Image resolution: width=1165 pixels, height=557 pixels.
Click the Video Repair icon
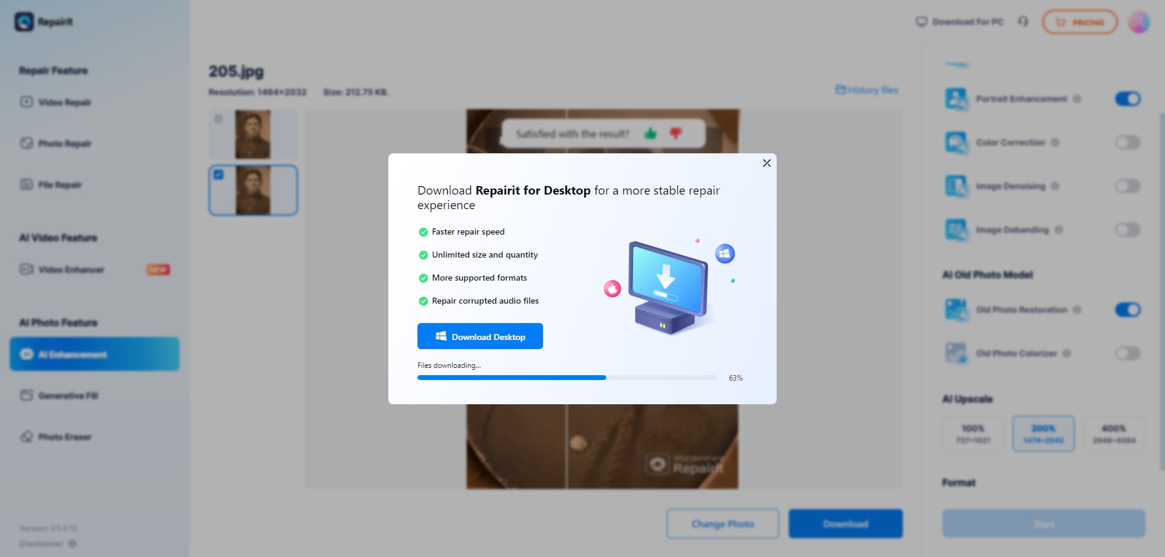(x=26, y=102)
